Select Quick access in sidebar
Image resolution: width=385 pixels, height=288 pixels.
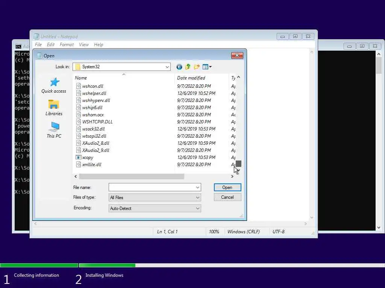click(x=54, y=85)
